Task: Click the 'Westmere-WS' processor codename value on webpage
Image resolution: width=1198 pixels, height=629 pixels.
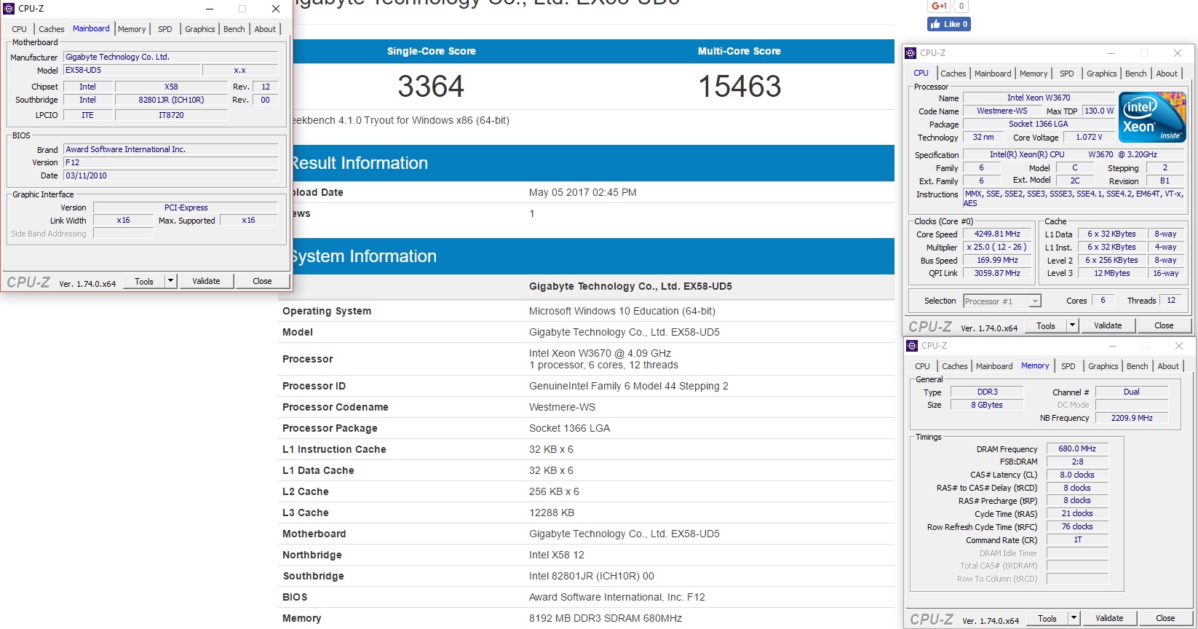Action: pyautogui.click(x=562, y=407)
